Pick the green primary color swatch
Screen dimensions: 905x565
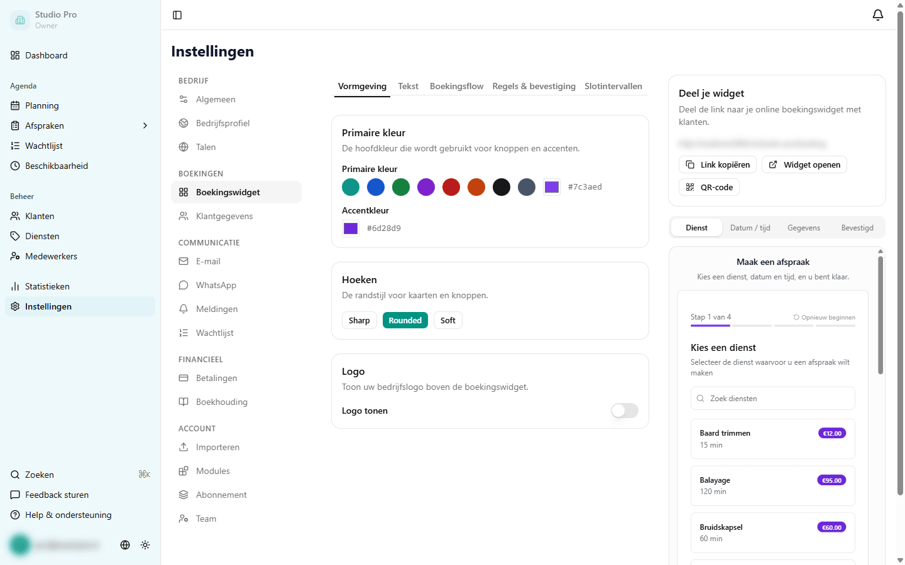[x=401, y=187]
